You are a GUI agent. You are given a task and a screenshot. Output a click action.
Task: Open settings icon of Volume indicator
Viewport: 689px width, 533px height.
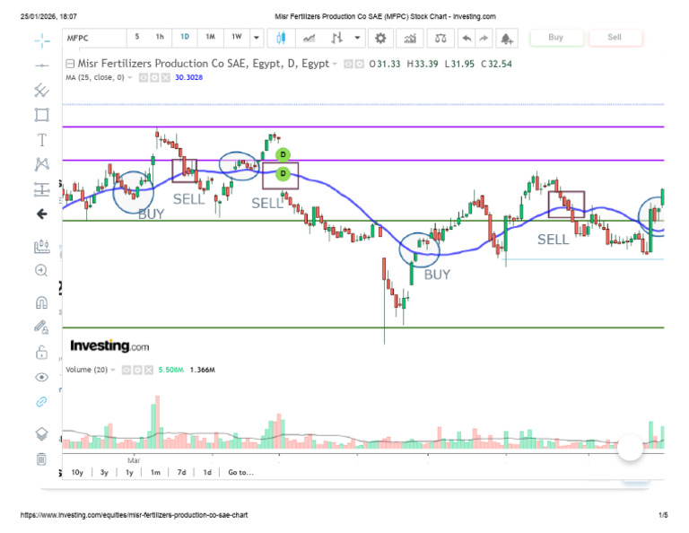point(137,370)
